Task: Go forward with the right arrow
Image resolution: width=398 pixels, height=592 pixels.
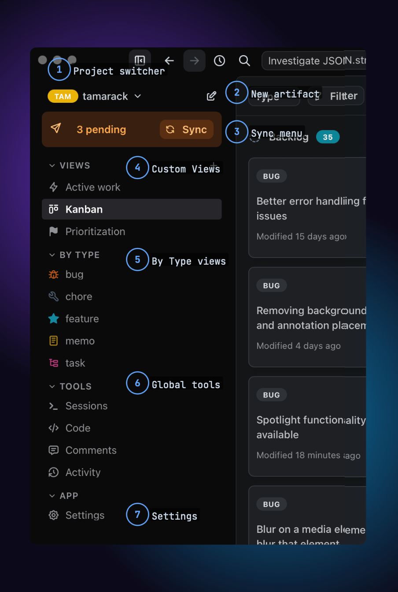Action: click(195, 61)
